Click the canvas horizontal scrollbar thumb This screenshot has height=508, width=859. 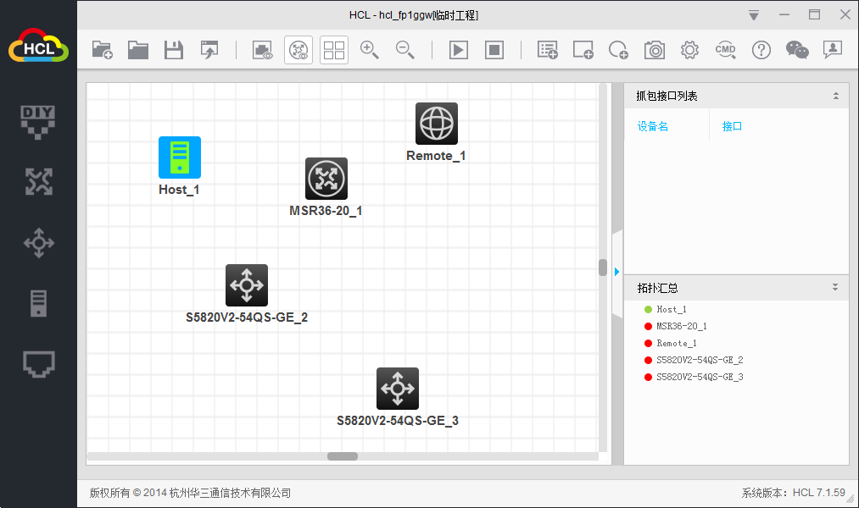[x=343, y=456]
